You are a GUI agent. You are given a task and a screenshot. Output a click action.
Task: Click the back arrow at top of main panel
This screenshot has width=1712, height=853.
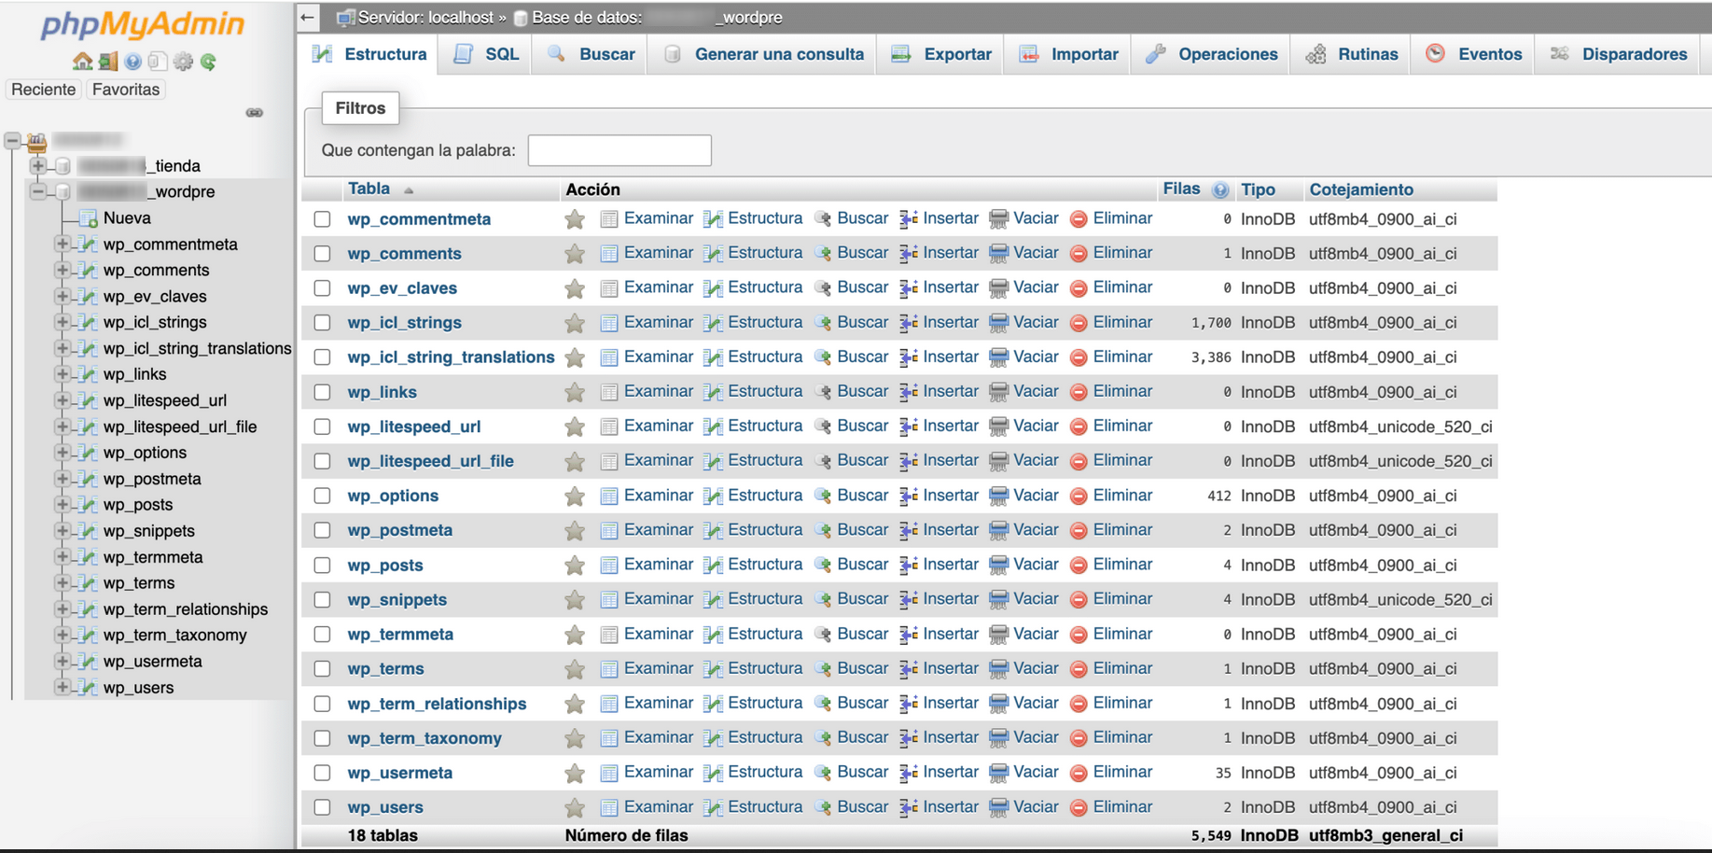[x=308, y=18]
